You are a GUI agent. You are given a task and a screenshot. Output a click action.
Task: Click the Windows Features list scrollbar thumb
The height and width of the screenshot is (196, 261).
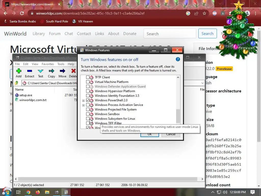178,116
